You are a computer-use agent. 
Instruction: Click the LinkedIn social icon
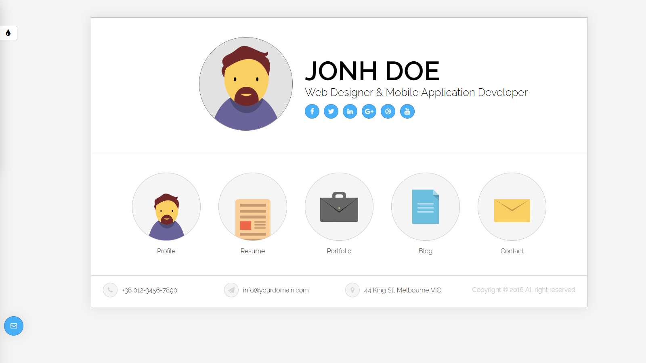tap(350, 111)
